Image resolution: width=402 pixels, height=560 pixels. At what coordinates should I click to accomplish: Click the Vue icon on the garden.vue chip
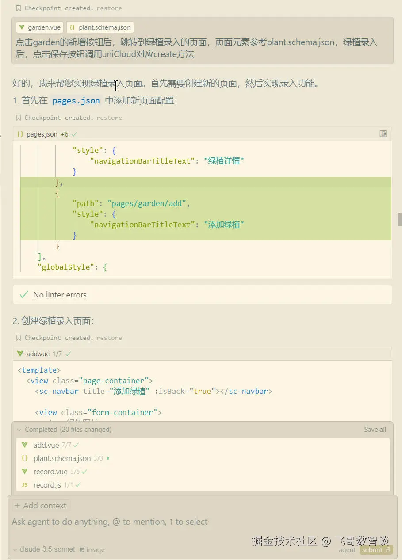22,27
